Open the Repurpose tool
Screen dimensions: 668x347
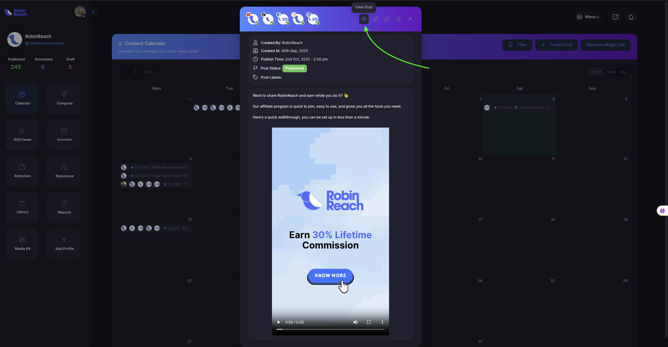click(x=64, y=171)
